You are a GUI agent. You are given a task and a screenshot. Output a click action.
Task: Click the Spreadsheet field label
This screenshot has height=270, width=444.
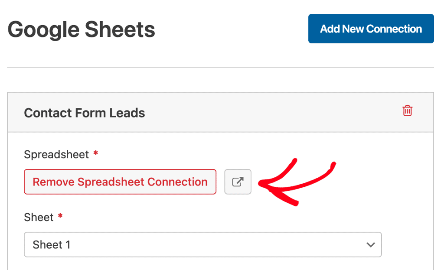(56, 154)
